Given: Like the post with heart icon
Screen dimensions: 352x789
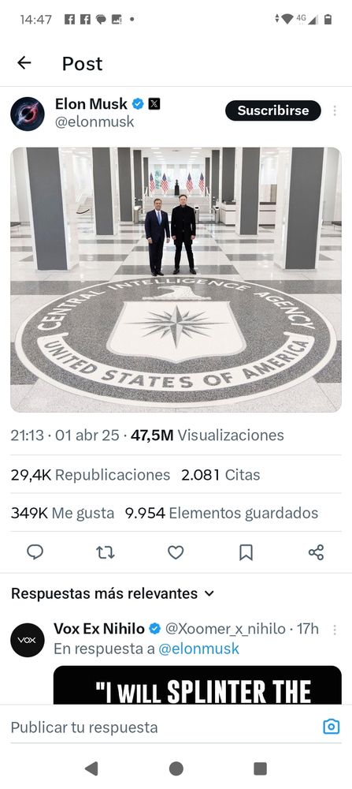Looking at the screenshot, I should coord(176,552).
